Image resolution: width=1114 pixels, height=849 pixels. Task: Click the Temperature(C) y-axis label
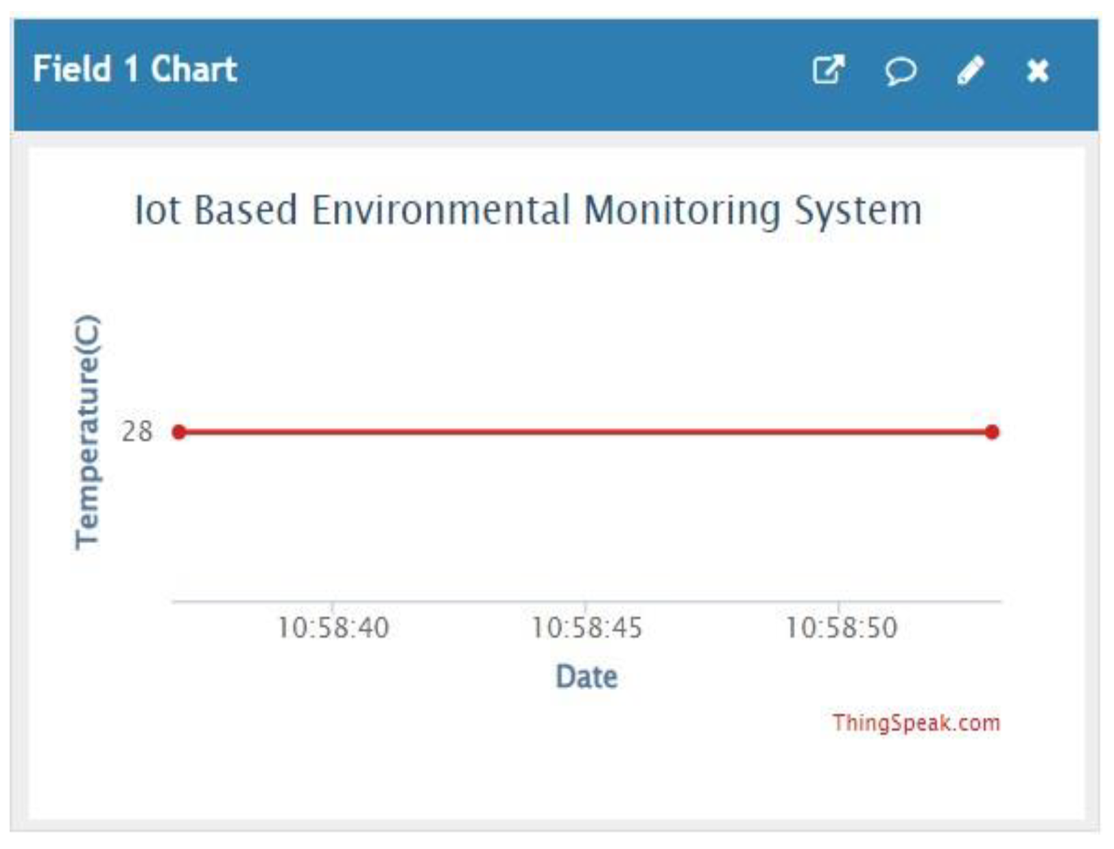click(87, 432)
